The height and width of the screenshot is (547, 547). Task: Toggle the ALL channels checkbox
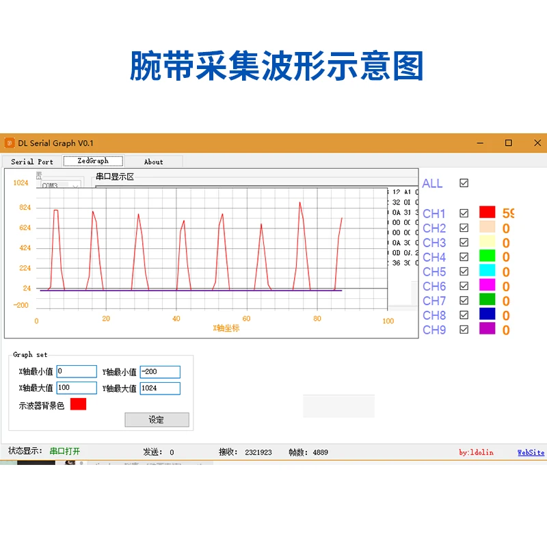464,183
